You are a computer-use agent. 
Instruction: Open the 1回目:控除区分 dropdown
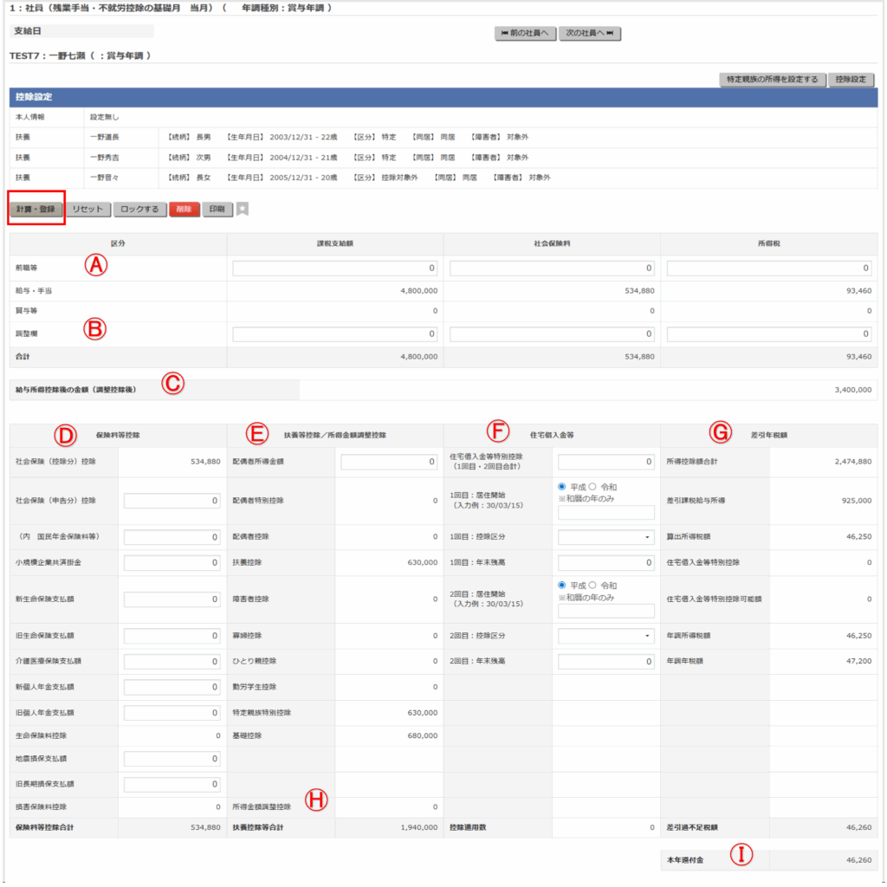pos(605,537)
